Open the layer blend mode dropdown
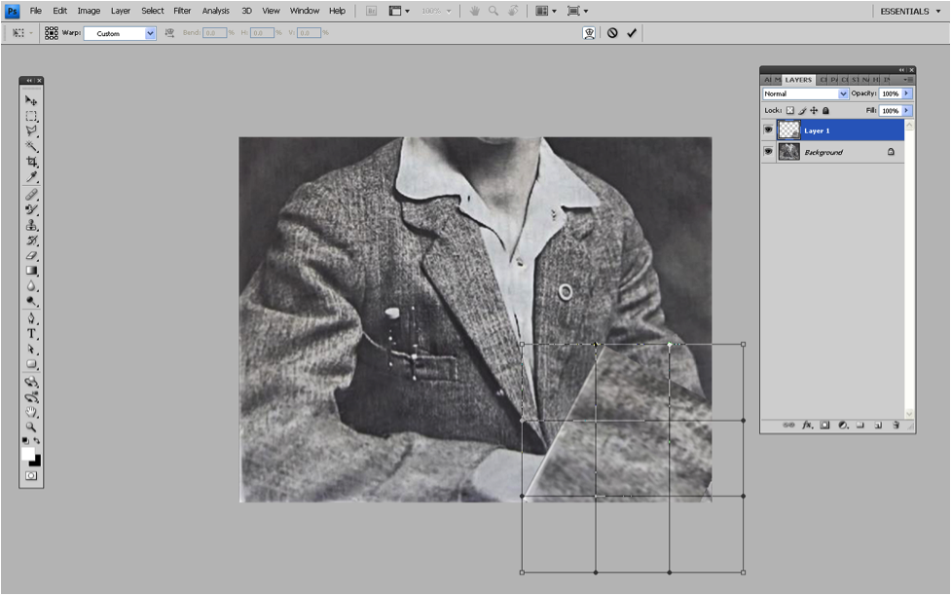The image size is (951, 595). tap(805, 93)
